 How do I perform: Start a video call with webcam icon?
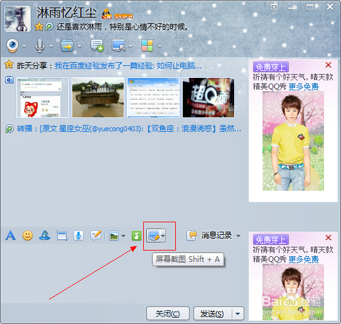(13, 45)
